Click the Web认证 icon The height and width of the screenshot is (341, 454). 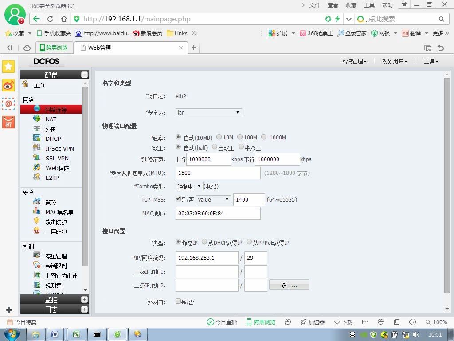pyautogui.click(x=37, y=167)
